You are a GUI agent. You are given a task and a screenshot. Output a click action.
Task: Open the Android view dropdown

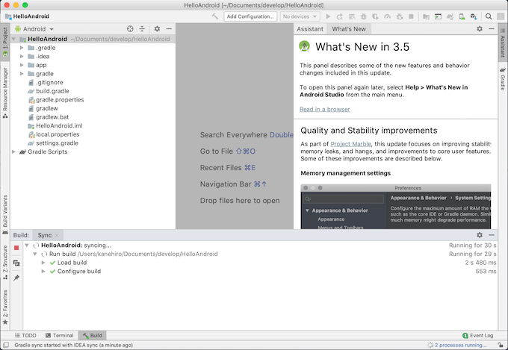pyautogui.click(x=34, y=29)
